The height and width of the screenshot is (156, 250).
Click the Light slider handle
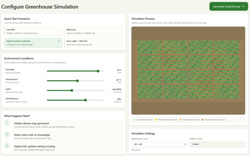tap(72, 91)
